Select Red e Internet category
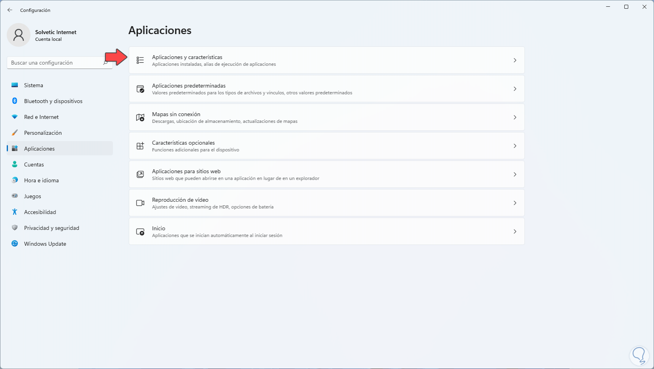The width and height of the screenshot is (654, 369). coord(41,117)
